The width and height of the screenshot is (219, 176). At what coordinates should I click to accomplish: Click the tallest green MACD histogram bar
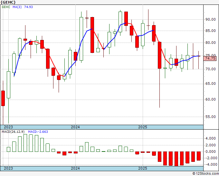(25, 143)
